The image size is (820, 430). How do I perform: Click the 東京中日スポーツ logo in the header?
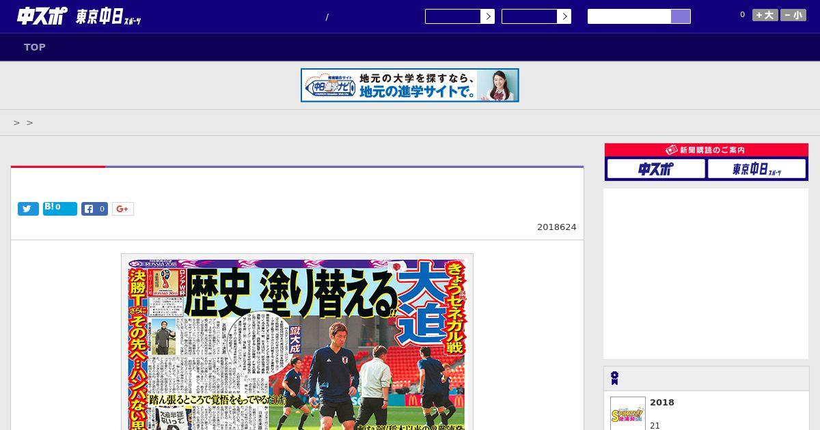(108, 17)
